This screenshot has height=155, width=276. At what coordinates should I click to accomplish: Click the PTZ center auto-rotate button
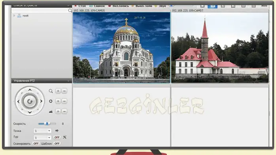click(x=30, y=101)
